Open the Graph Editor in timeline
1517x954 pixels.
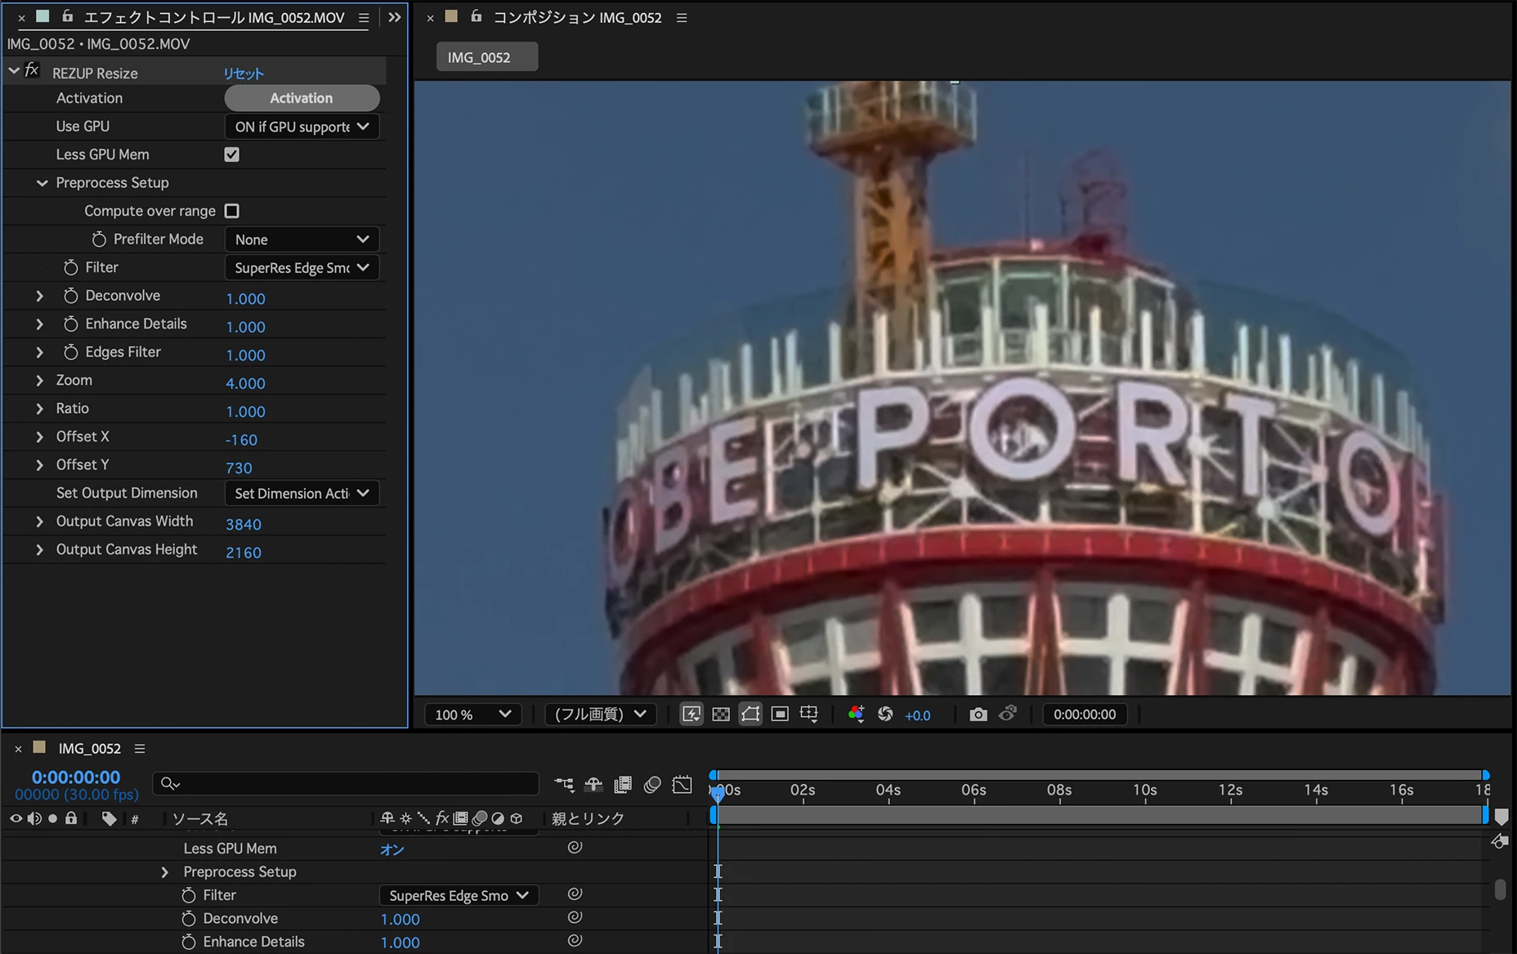click(x=682, y=785)
